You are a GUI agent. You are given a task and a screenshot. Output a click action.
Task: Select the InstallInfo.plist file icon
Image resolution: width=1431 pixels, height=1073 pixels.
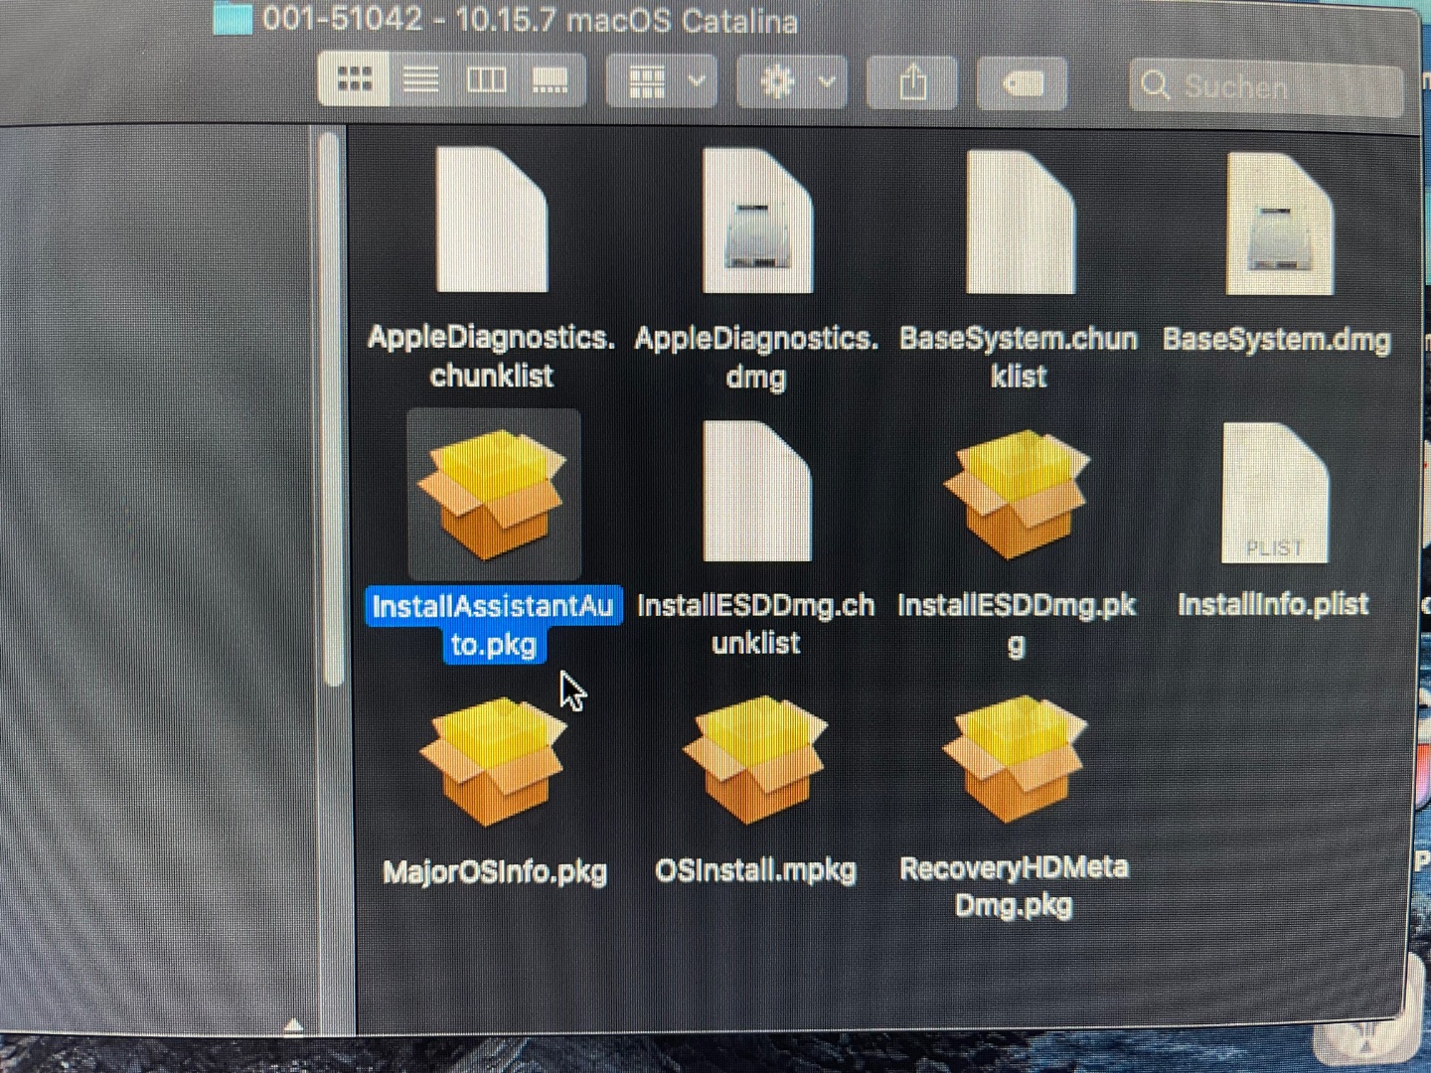(1276, 493)
